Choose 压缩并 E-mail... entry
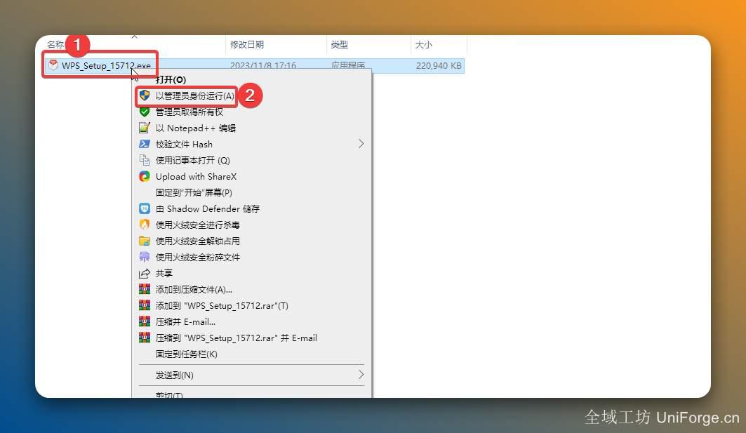Viewport: 746px width, 433px height. (185, 322)
